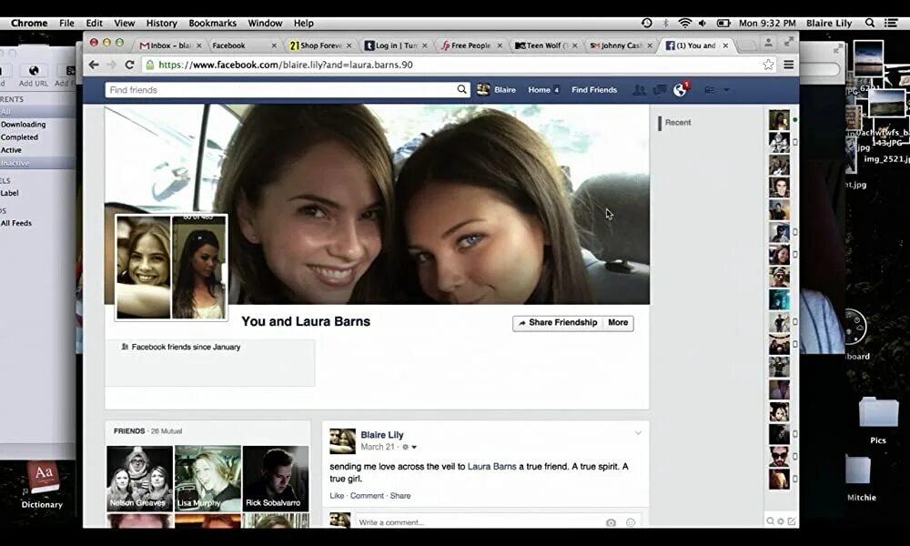The height and width of the screenshot is (546, 910).
Task: Open the Window menu
Action: tap(265, 24)
